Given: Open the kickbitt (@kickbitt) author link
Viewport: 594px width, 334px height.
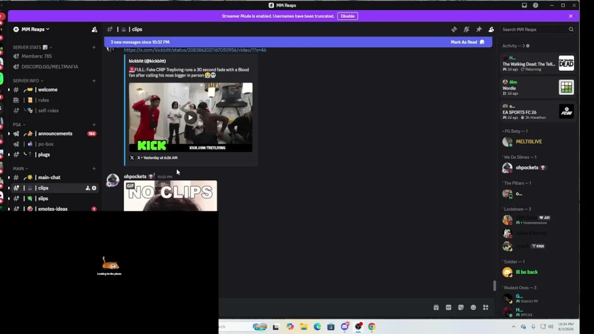Looking at the screenshot, I should click(147, 61).
